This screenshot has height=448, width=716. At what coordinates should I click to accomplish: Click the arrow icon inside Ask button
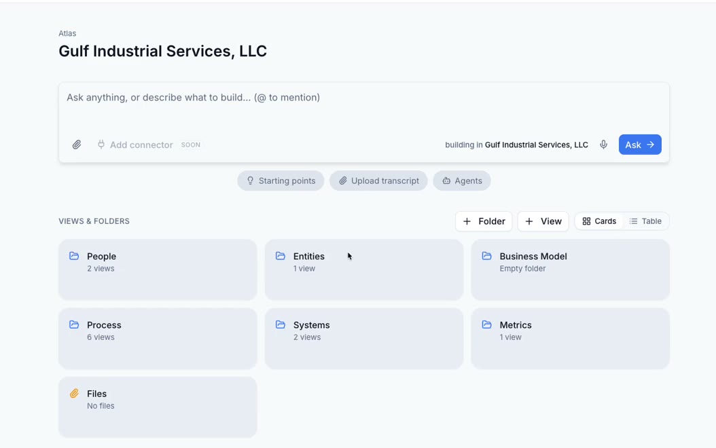click(651, 145)
